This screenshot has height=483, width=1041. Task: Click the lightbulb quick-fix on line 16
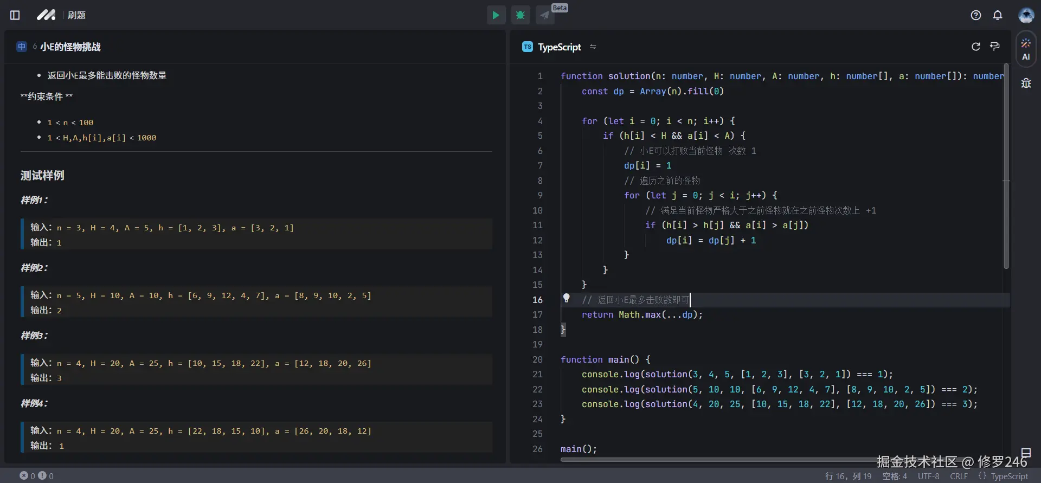(567, 298)
